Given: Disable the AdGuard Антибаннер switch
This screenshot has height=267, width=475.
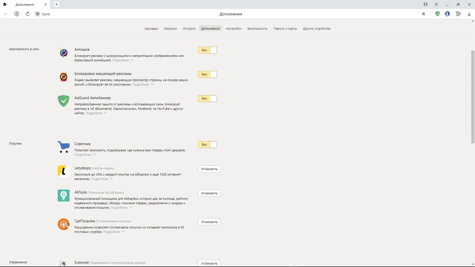Looking at the screenshot, I should (x=207, y=98).
